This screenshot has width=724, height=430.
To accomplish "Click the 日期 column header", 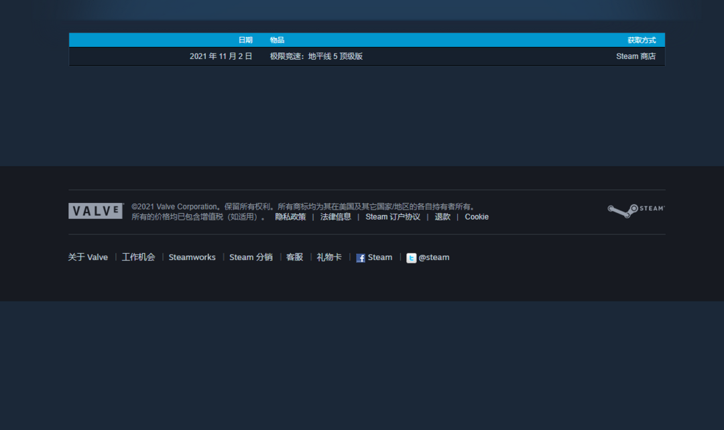I will click(245, 40).
